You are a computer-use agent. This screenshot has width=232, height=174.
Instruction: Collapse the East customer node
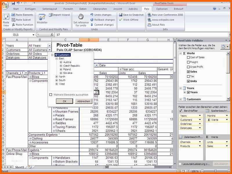point(57,58)
